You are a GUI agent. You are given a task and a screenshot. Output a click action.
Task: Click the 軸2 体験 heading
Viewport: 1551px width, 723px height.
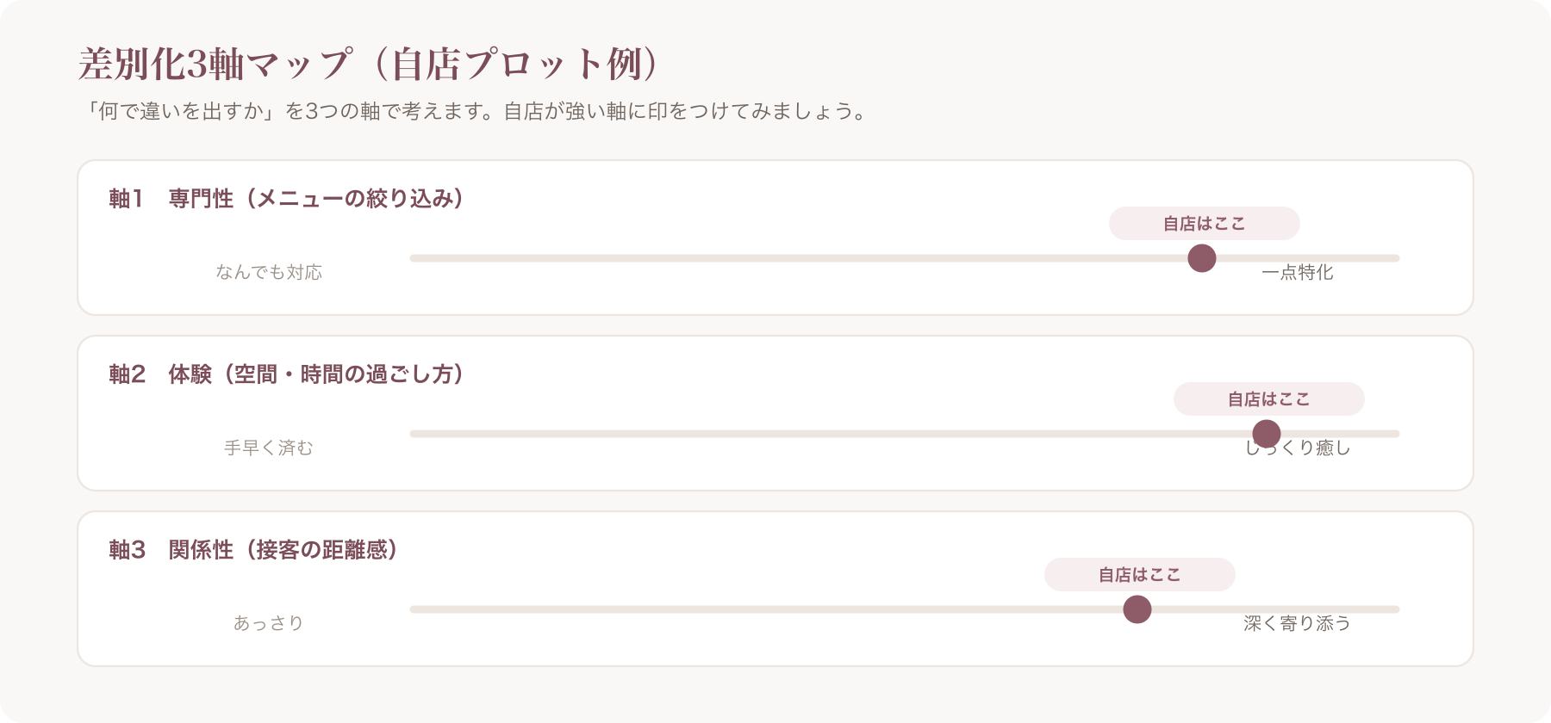pos(287,374)
